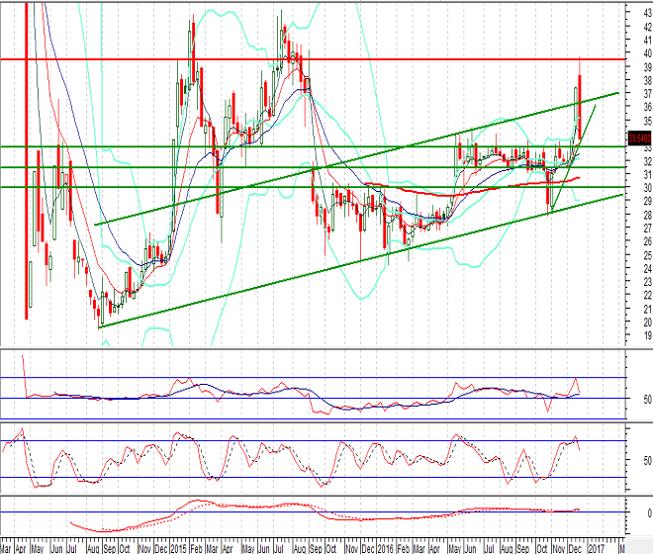Click the 19 price axis label
Screen dimensions: 653x554
648,335
